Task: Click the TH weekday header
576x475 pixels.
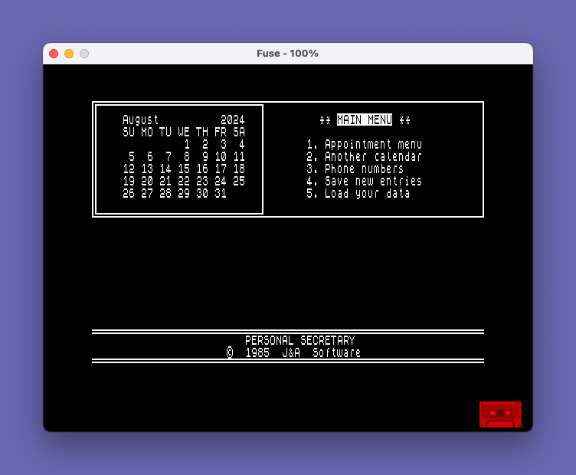Action: click(202, 132)
